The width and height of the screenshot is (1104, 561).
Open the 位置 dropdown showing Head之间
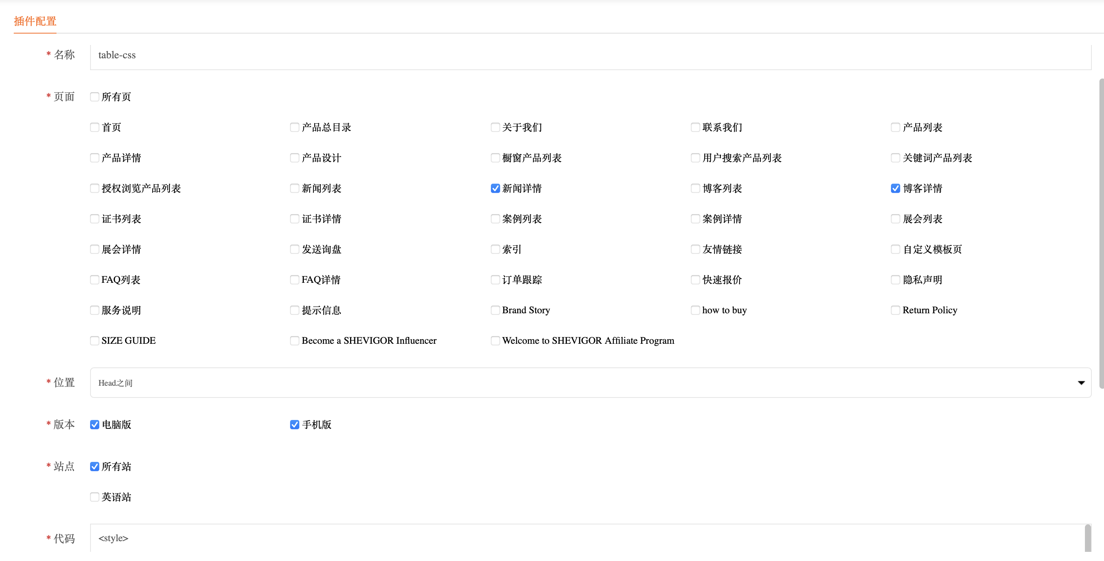pos(591,383)
